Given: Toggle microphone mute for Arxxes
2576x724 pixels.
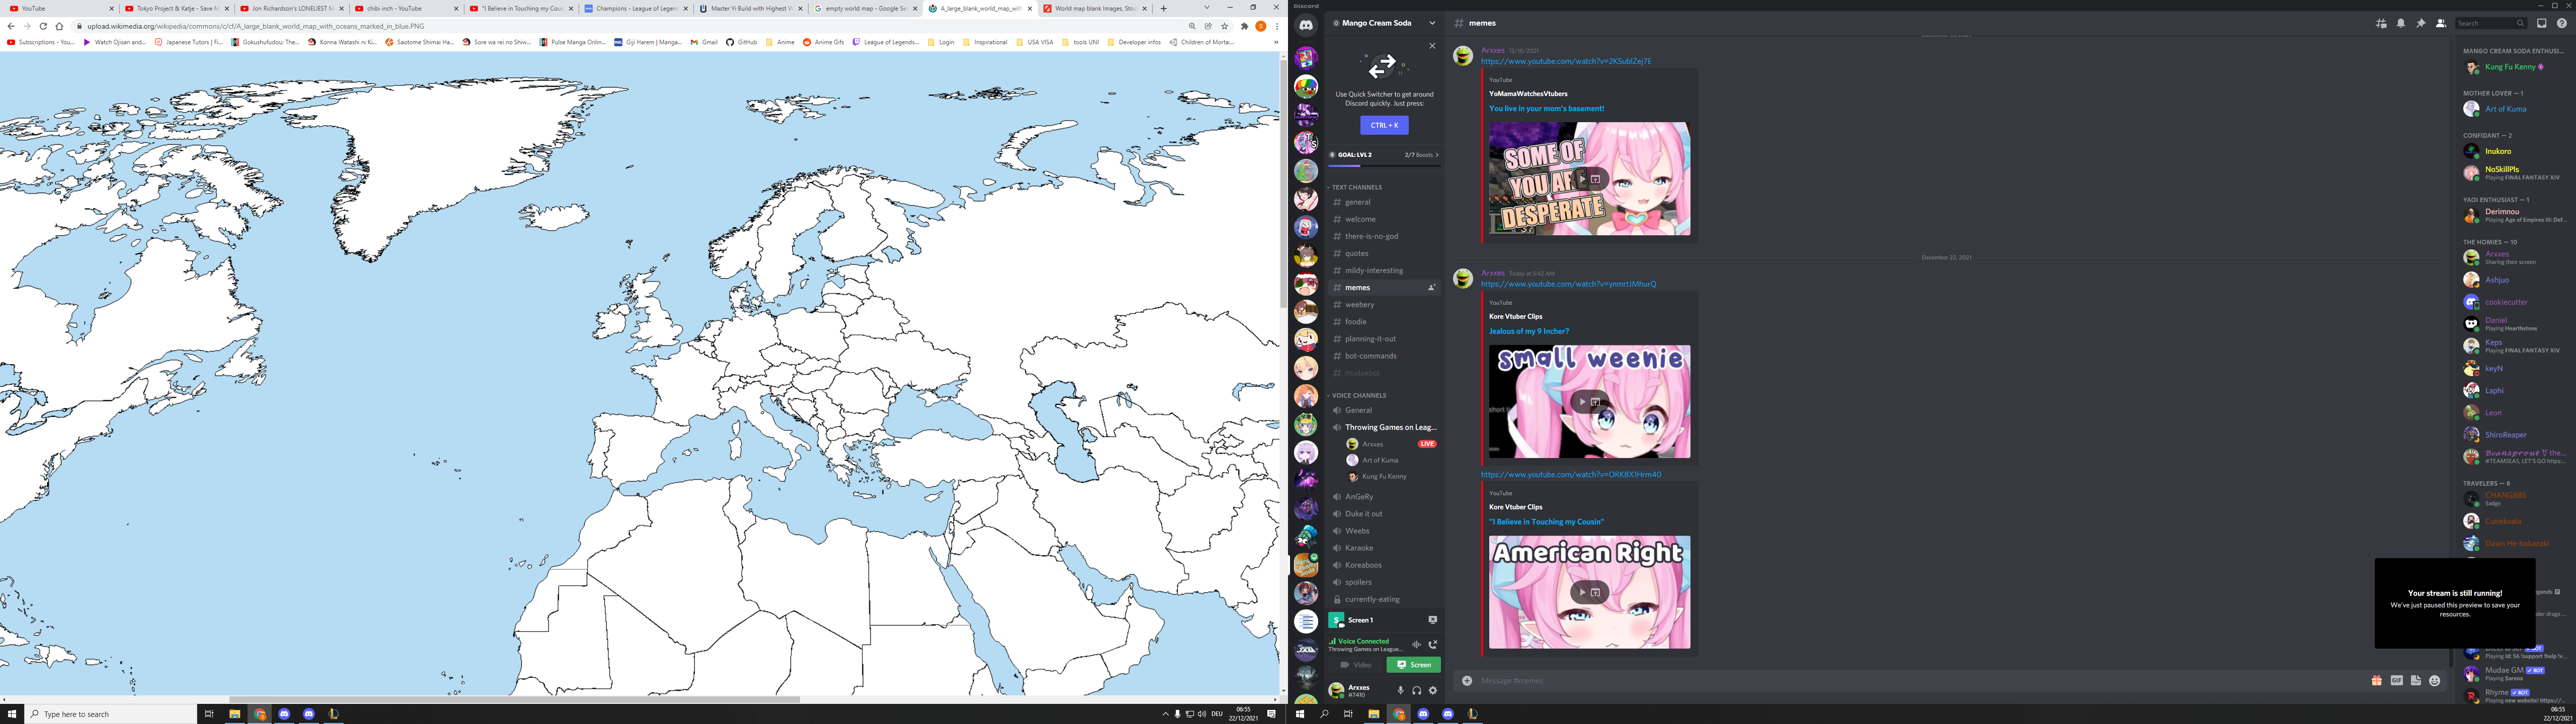Looking at the screenshot, I should click(1400, 690).
